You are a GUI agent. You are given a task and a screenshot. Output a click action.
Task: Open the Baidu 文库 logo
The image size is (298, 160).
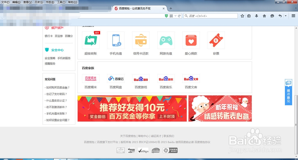(x=191, y=79)
